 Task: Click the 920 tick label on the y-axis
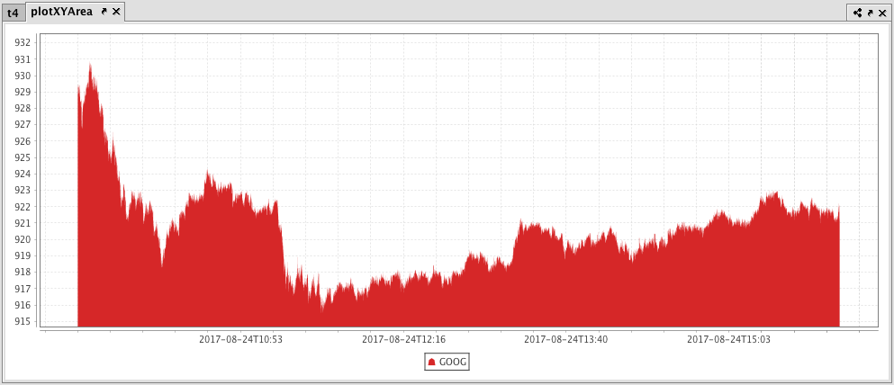[x=23, y=239]
